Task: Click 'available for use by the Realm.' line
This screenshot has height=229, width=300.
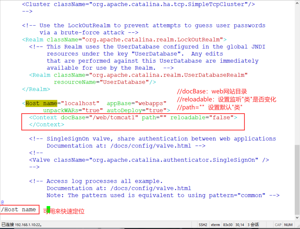Action: 110,68
